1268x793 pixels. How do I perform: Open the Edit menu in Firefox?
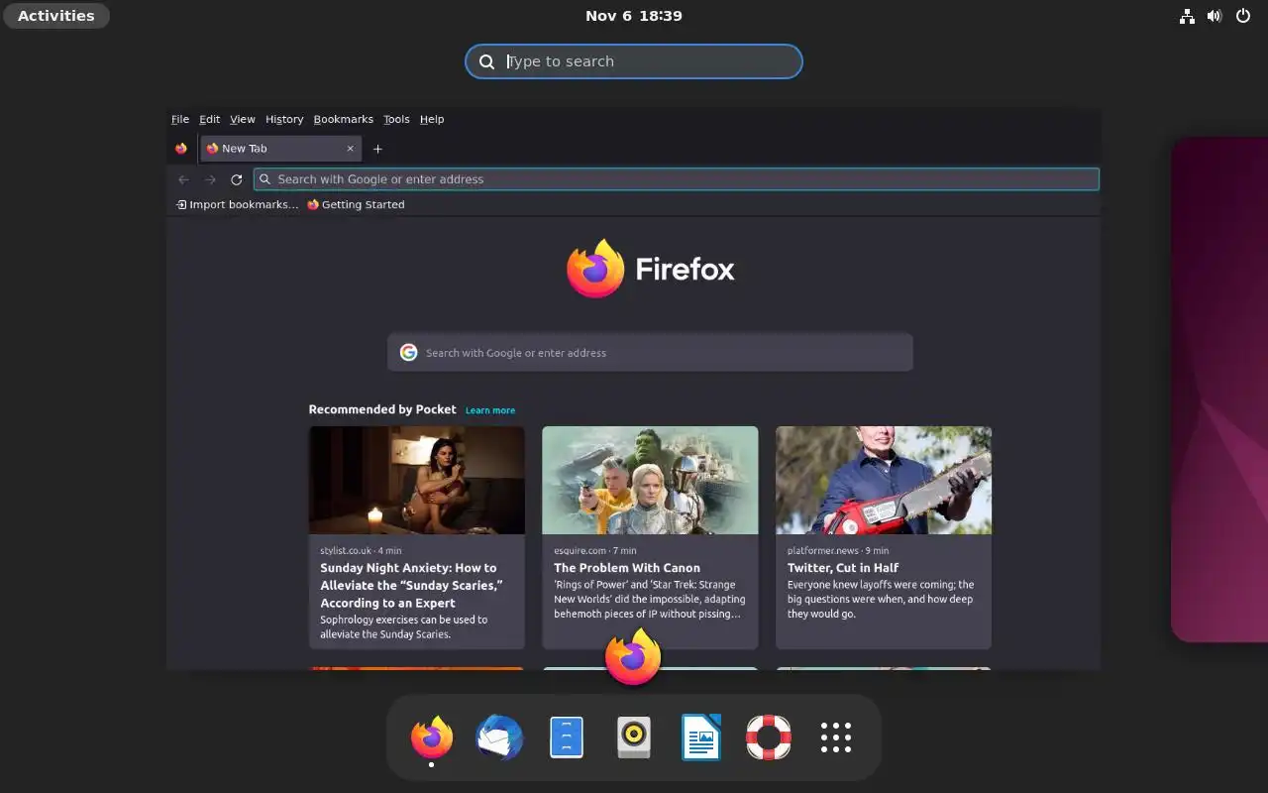tap(210, 119)
